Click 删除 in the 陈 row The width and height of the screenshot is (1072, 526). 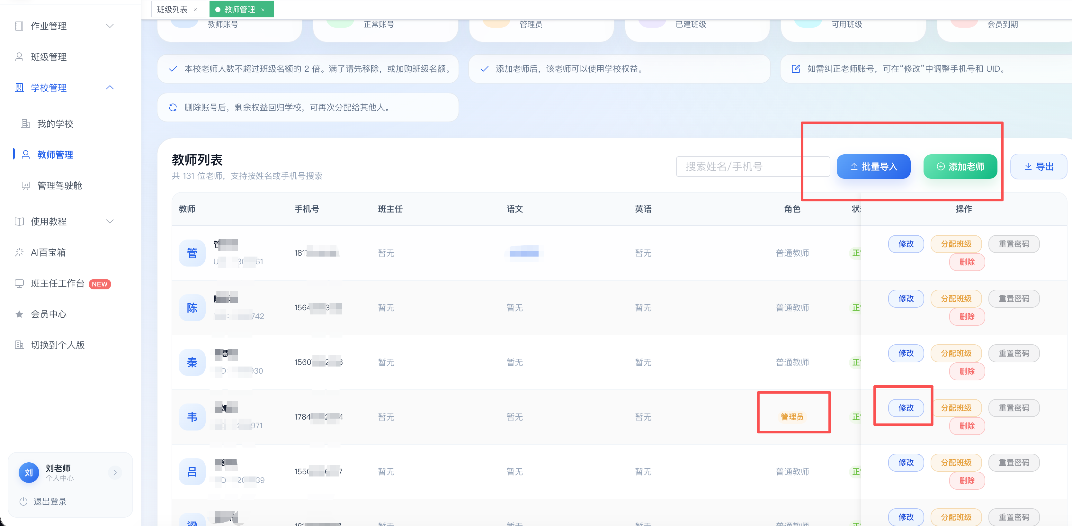(x=967, y=316)
